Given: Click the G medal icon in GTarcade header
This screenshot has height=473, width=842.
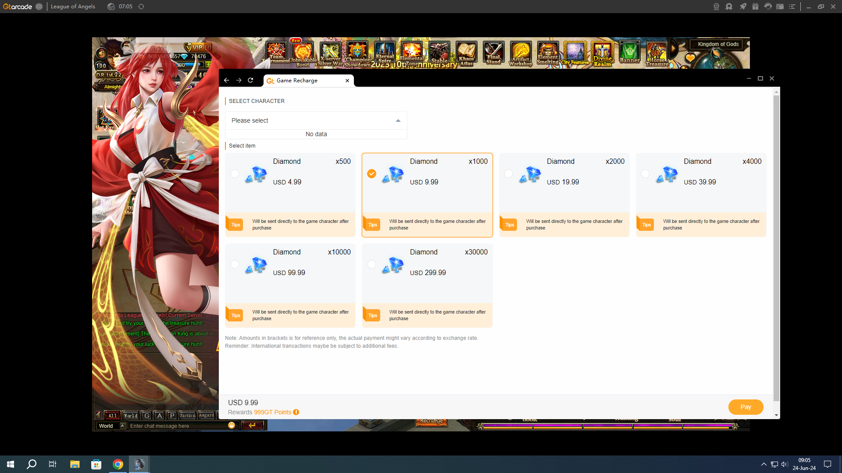Looking at the screenshot, I should (x=716, y=7).
